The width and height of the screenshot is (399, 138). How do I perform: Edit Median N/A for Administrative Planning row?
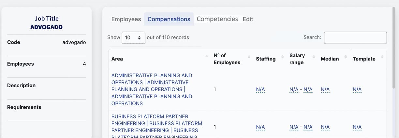click(325, 90)
